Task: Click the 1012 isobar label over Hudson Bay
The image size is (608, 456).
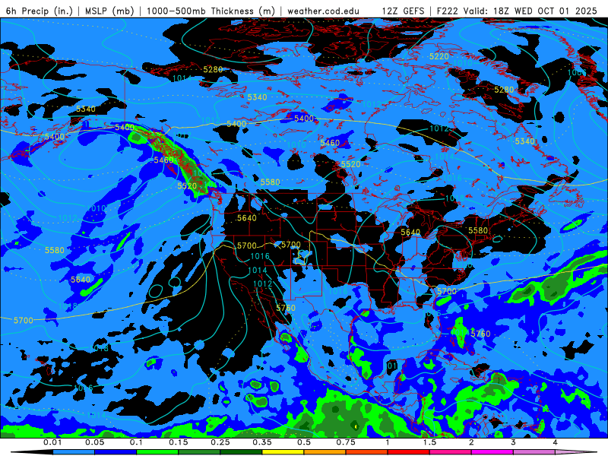Action: (439, 128)
